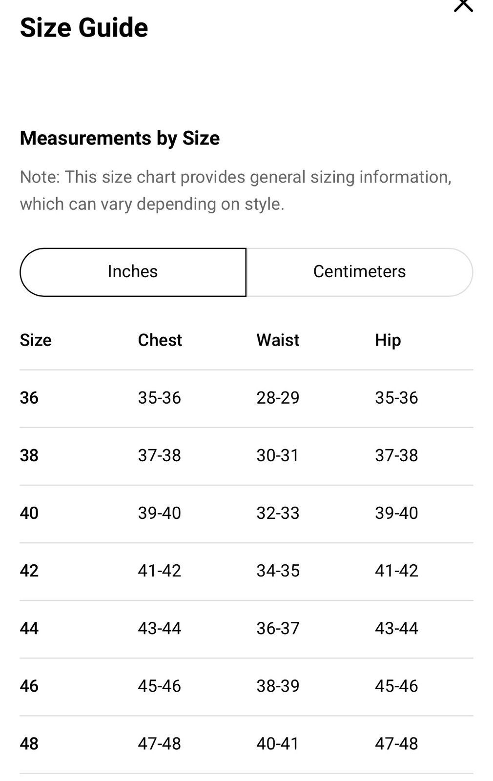Click the 41-42 chest value

[x=159, y=571]
